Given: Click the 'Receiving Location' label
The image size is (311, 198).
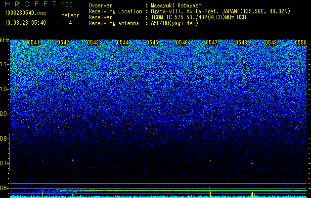Looking at the screenshot, I should click(115, 11).
